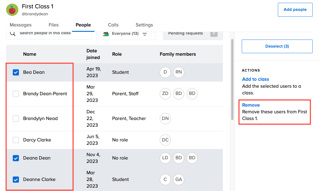Click the search magnifier icon
This screenshot has height=191, width=319.
coord(13,33)
